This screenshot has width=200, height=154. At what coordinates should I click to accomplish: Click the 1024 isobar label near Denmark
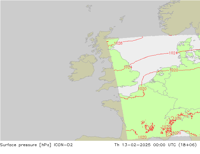coord(173,53)
